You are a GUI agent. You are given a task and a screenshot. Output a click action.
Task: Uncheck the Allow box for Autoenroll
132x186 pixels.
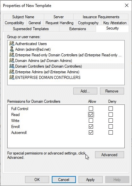[x=91, y=132]
